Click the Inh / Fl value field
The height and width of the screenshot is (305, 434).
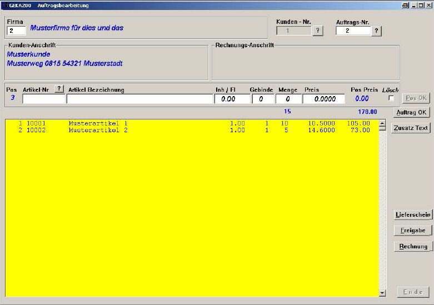pos(232,99)
